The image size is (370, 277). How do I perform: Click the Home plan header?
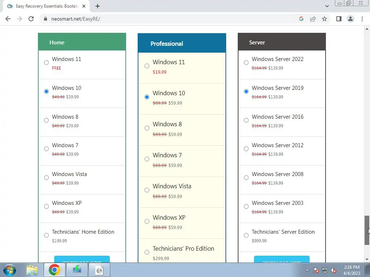click(82, 42)
